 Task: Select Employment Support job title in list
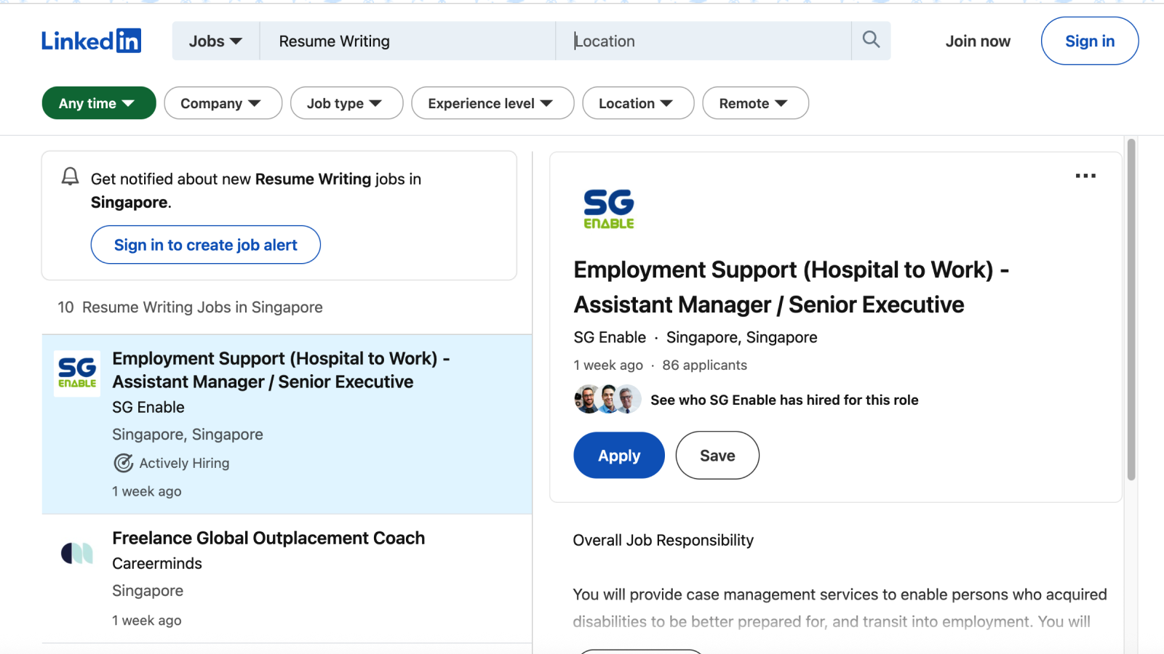[281, 370]
